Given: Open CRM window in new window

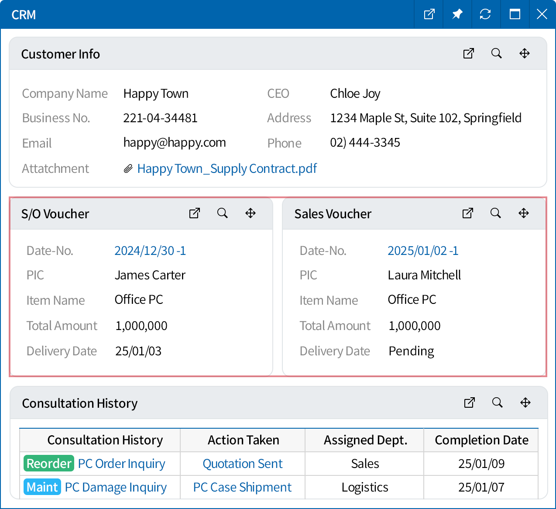Looking at the screenshot, I should [x=429, y=14].
